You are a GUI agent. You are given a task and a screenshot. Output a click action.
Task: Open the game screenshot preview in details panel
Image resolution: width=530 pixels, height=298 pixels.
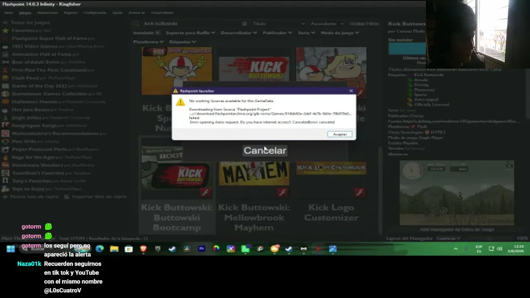[x=457, y=193]
